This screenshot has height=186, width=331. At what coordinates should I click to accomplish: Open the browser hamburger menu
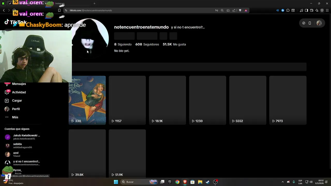coord(327,10)
